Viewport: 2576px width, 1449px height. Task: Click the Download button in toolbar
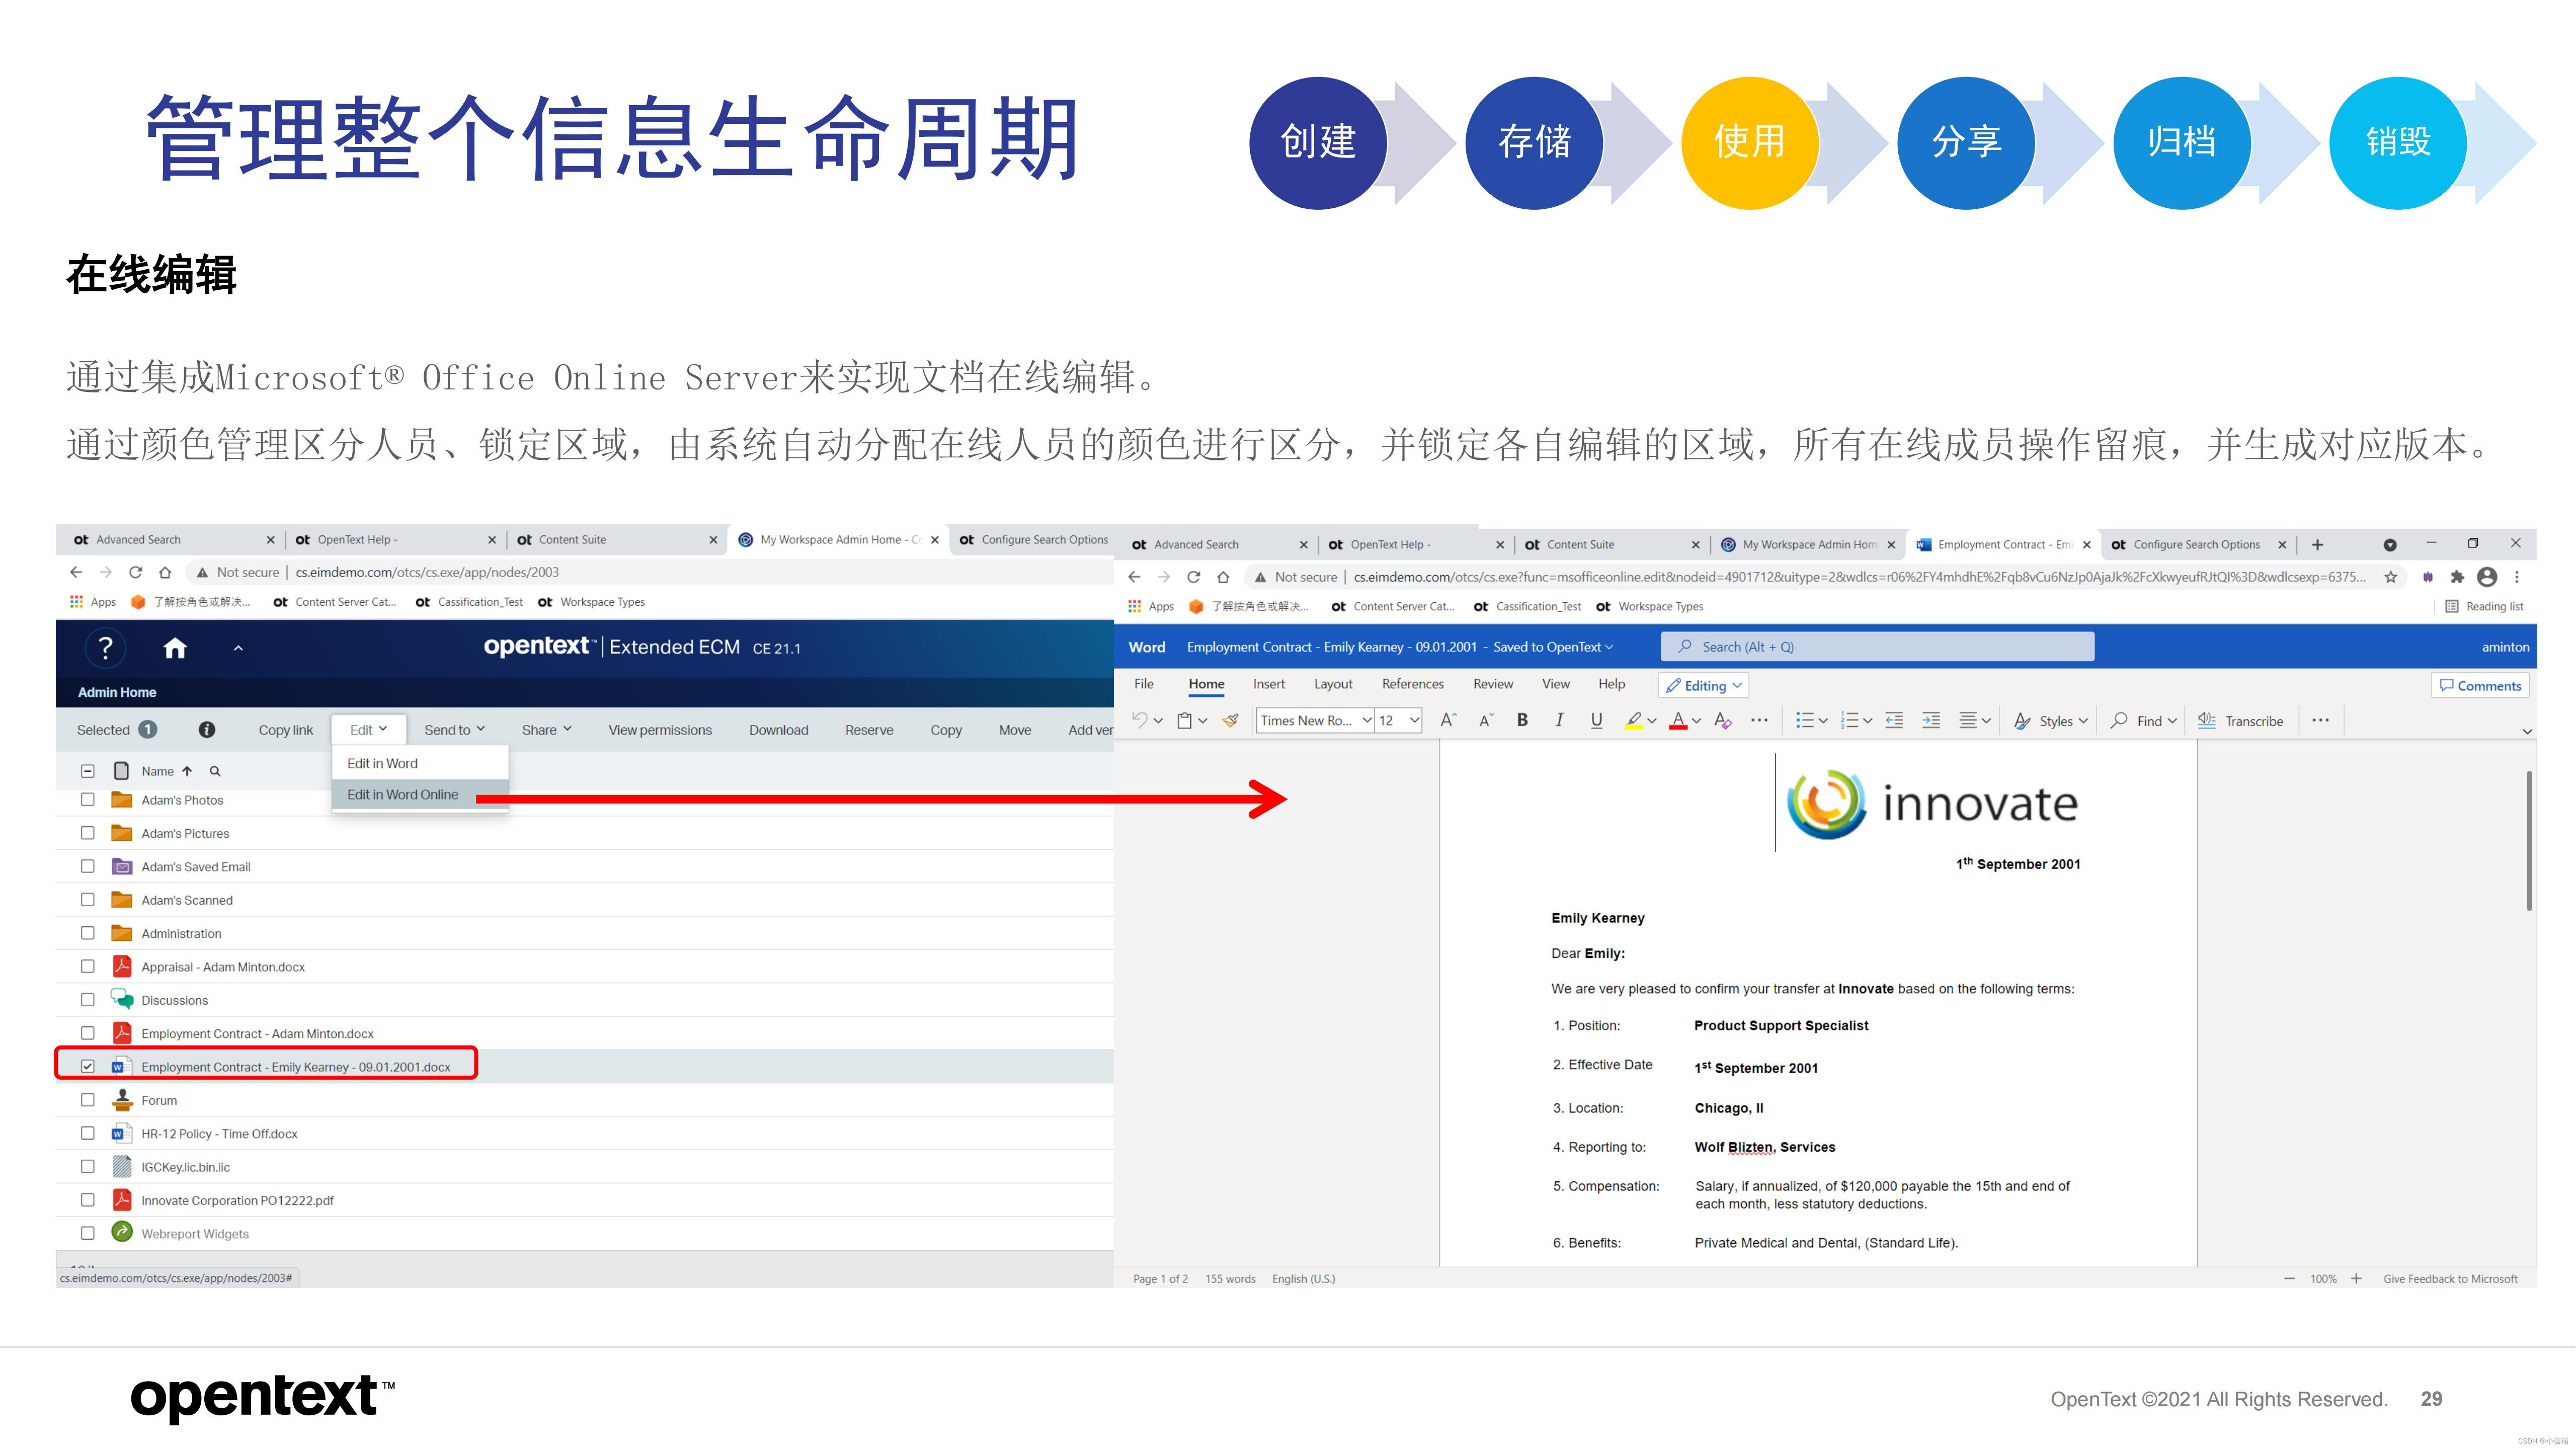pyautogui.click(x=778, y=730)
